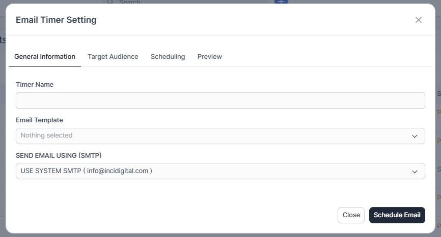This screenshot has width=441, height=237.
Task: Expand the SEND EMAIL USING (SMTP) dropdown
Action: tap(220, 171)
